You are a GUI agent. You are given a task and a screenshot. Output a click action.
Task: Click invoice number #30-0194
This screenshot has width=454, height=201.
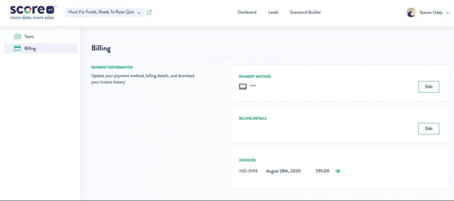pyautogui.click(x=248, y=171)
